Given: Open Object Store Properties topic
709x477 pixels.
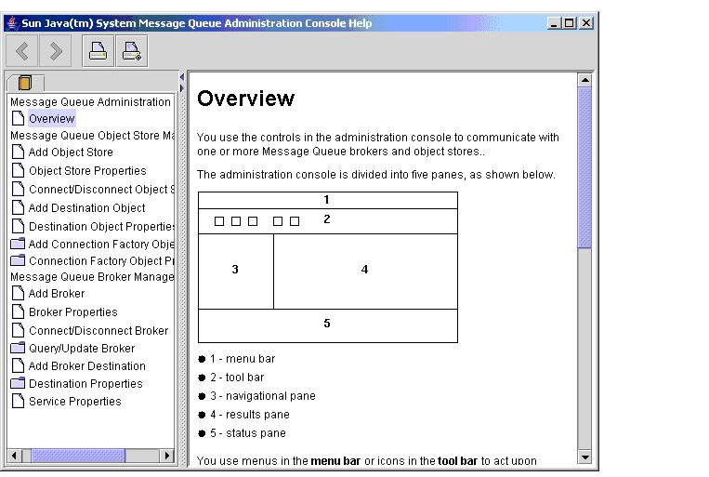Looking at the screenshot, I should tap(87, 170).
